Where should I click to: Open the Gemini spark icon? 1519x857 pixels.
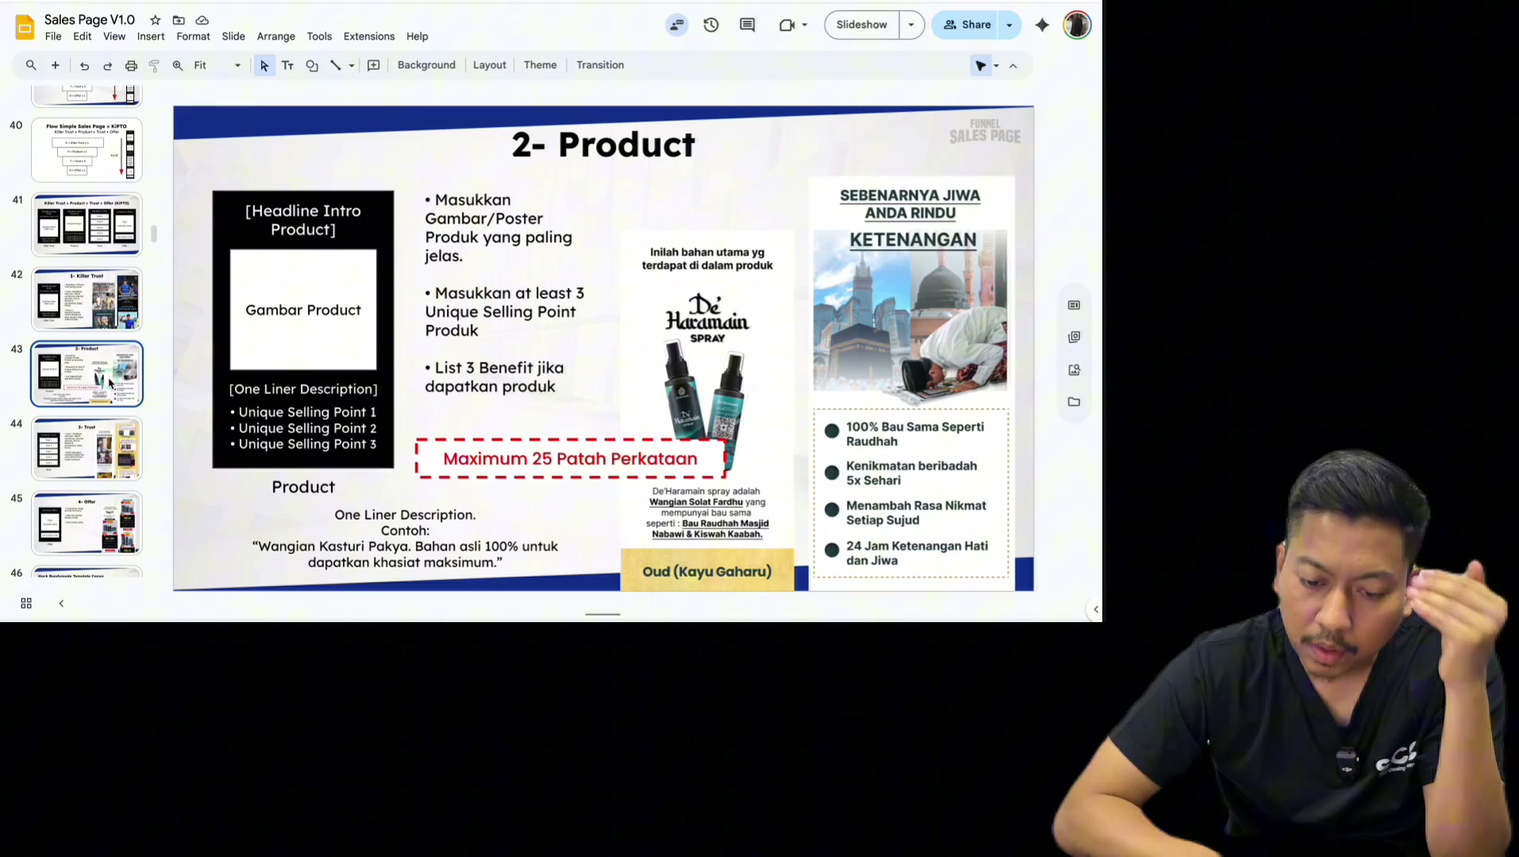coord(1042,25)
